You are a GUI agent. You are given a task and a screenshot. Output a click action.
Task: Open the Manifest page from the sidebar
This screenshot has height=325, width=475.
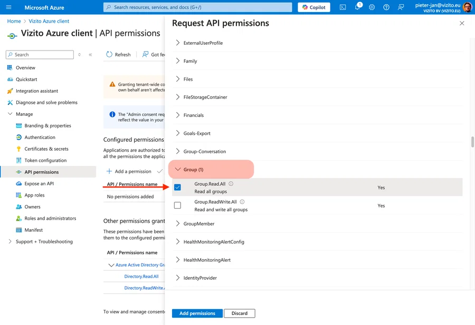34,230
